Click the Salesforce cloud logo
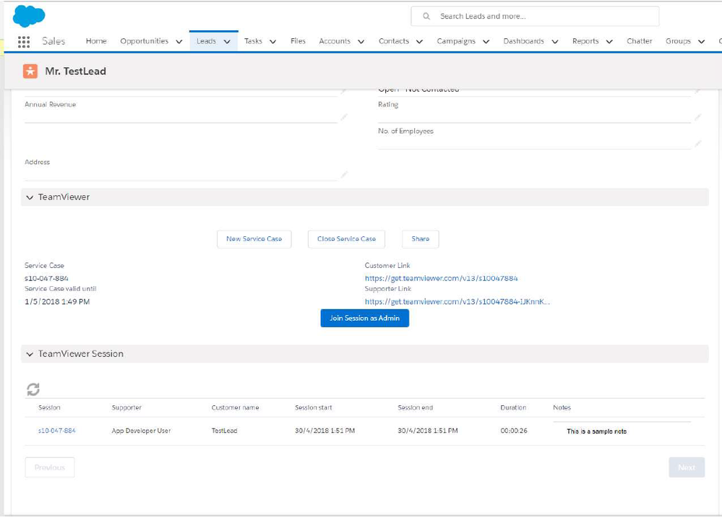The width and height of the screenshot is (722, 518). pos(29,16)
